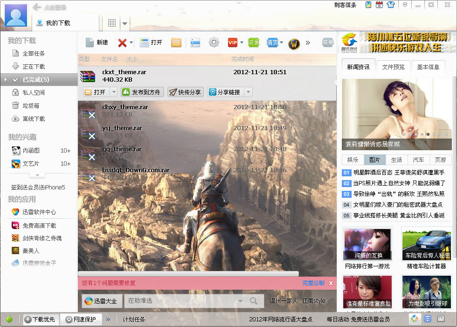Click 分享链接 button
Screen dimensions: 457x327
tap(226, 92)
